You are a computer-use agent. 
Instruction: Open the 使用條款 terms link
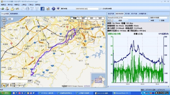pyautogui.click(x=87, y=86)
